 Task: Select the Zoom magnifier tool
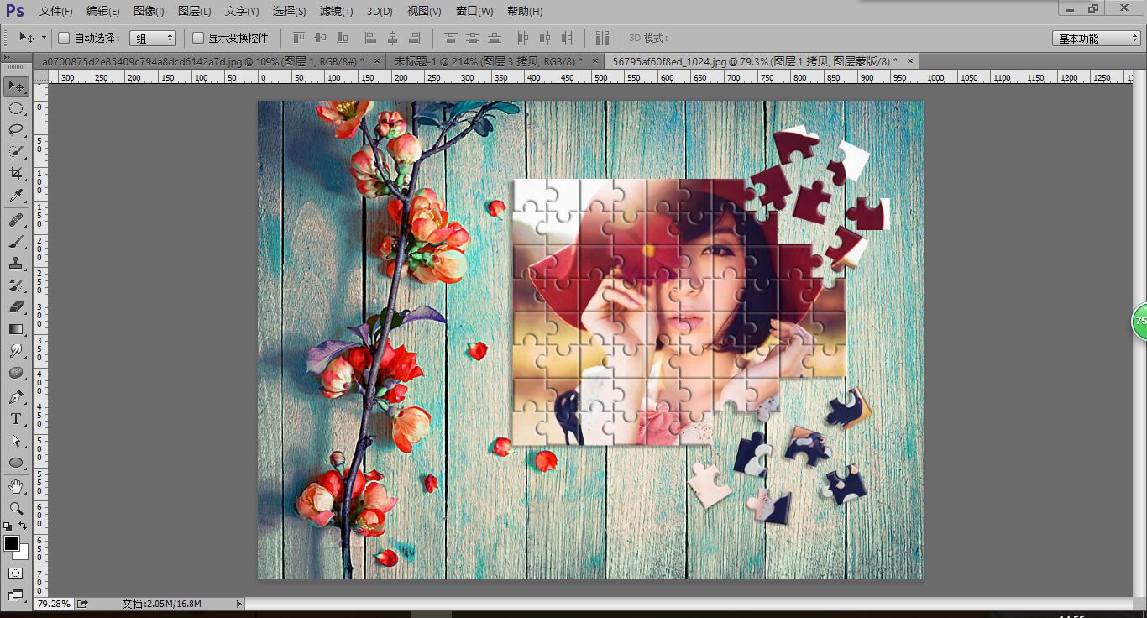pos(16,508)
